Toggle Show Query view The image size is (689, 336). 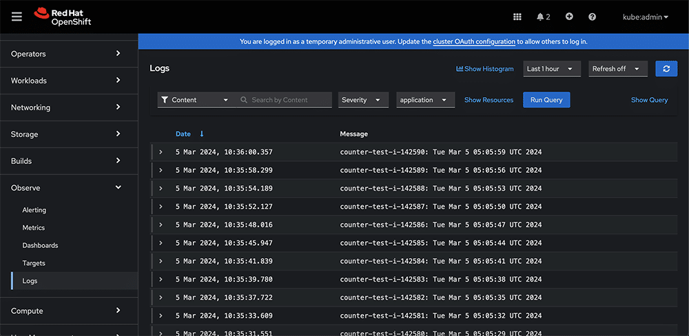[x=649, y=100]
